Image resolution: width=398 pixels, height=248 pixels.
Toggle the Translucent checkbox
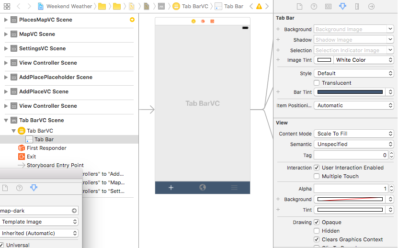(317, 83)
